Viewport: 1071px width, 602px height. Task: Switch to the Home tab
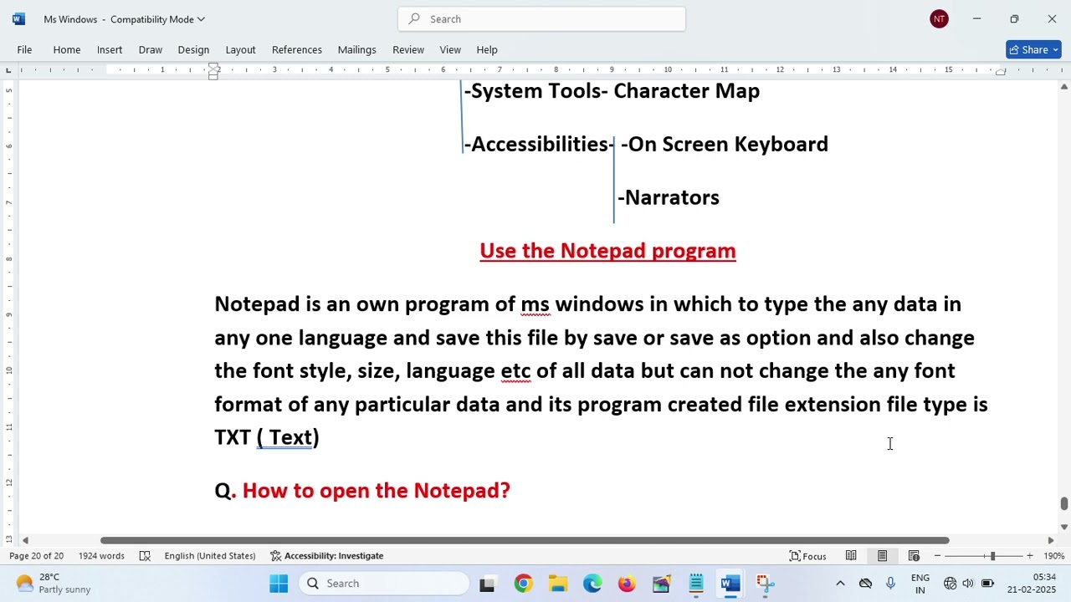coord(67,49)
